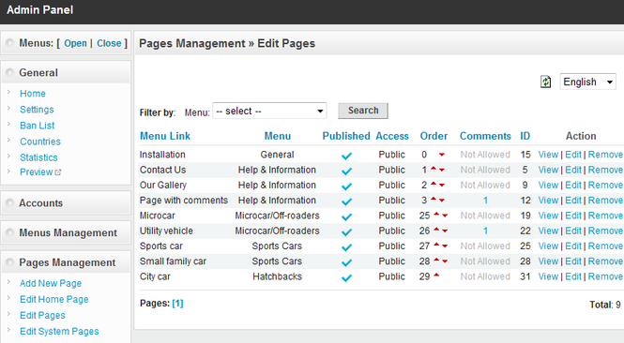624x343 pixels.
Task: Open Edit System Pages in sidebar
Action: [x=59, y=331]
